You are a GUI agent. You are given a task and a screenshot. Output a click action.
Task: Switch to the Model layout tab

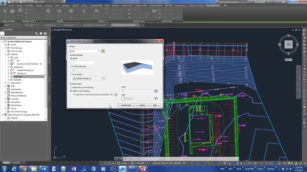click(x=6, y=162)
